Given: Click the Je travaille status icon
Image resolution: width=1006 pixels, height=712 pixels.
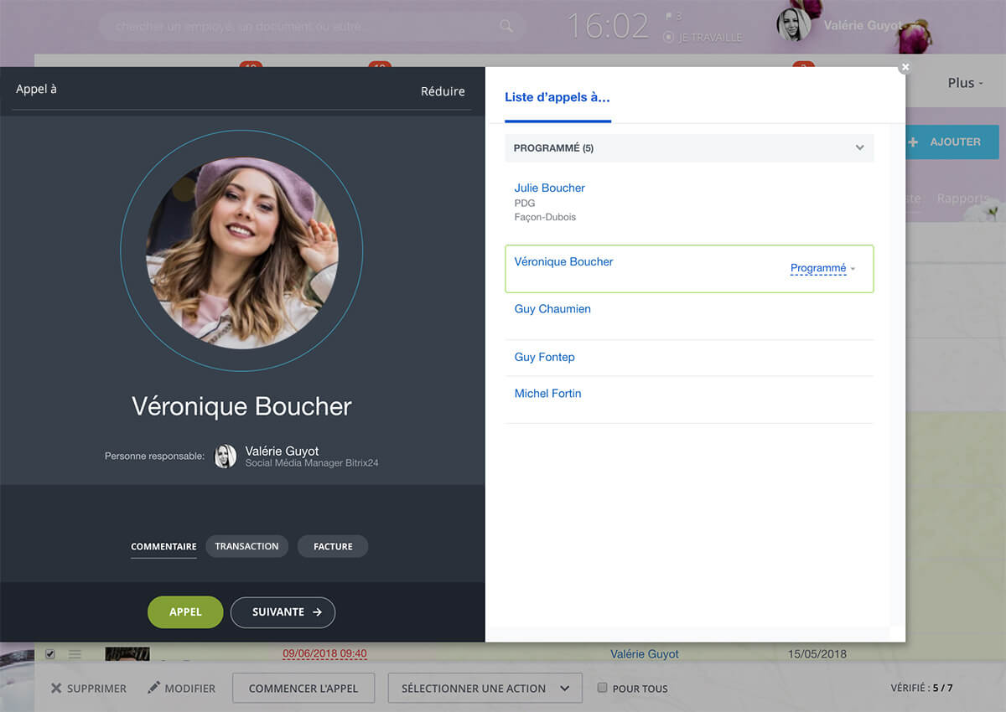Looking at the screenshot, I should [x=668, y=37].
